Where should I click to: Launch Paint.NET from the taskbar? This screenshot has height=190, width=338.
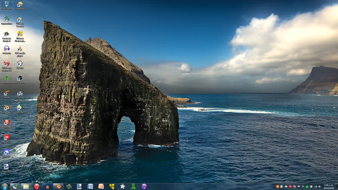point(80,186)
